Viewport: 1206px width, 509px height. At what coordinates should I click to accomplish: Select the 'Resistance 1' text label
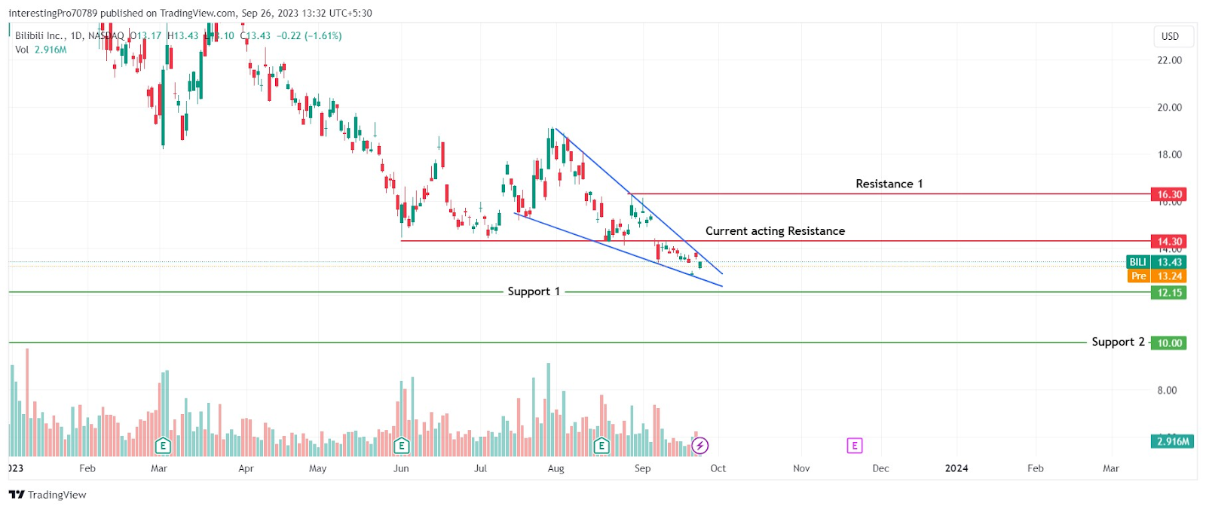tap(889, 184)
